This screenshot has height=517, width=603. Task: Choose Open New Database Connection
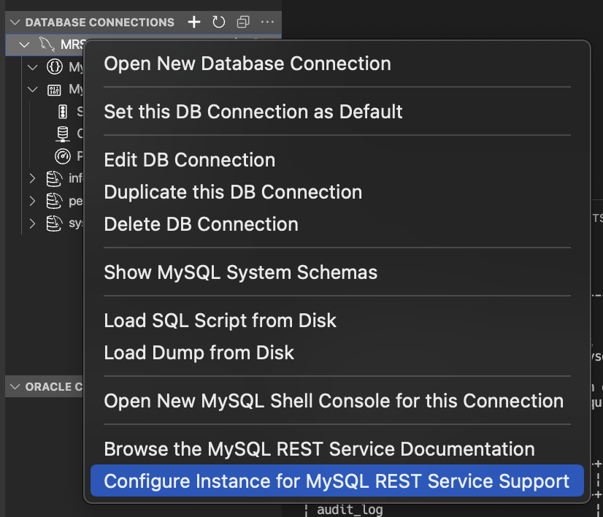(x=247, y=64)
